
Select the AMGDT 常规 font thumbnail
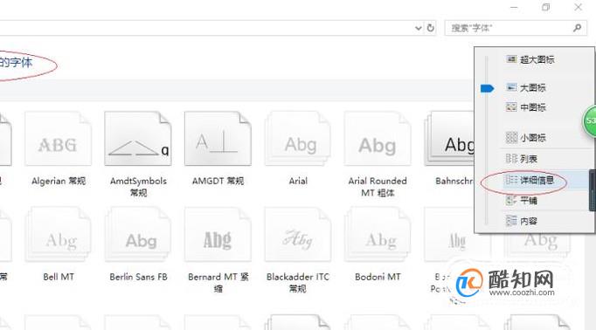(x=218, y=139)
